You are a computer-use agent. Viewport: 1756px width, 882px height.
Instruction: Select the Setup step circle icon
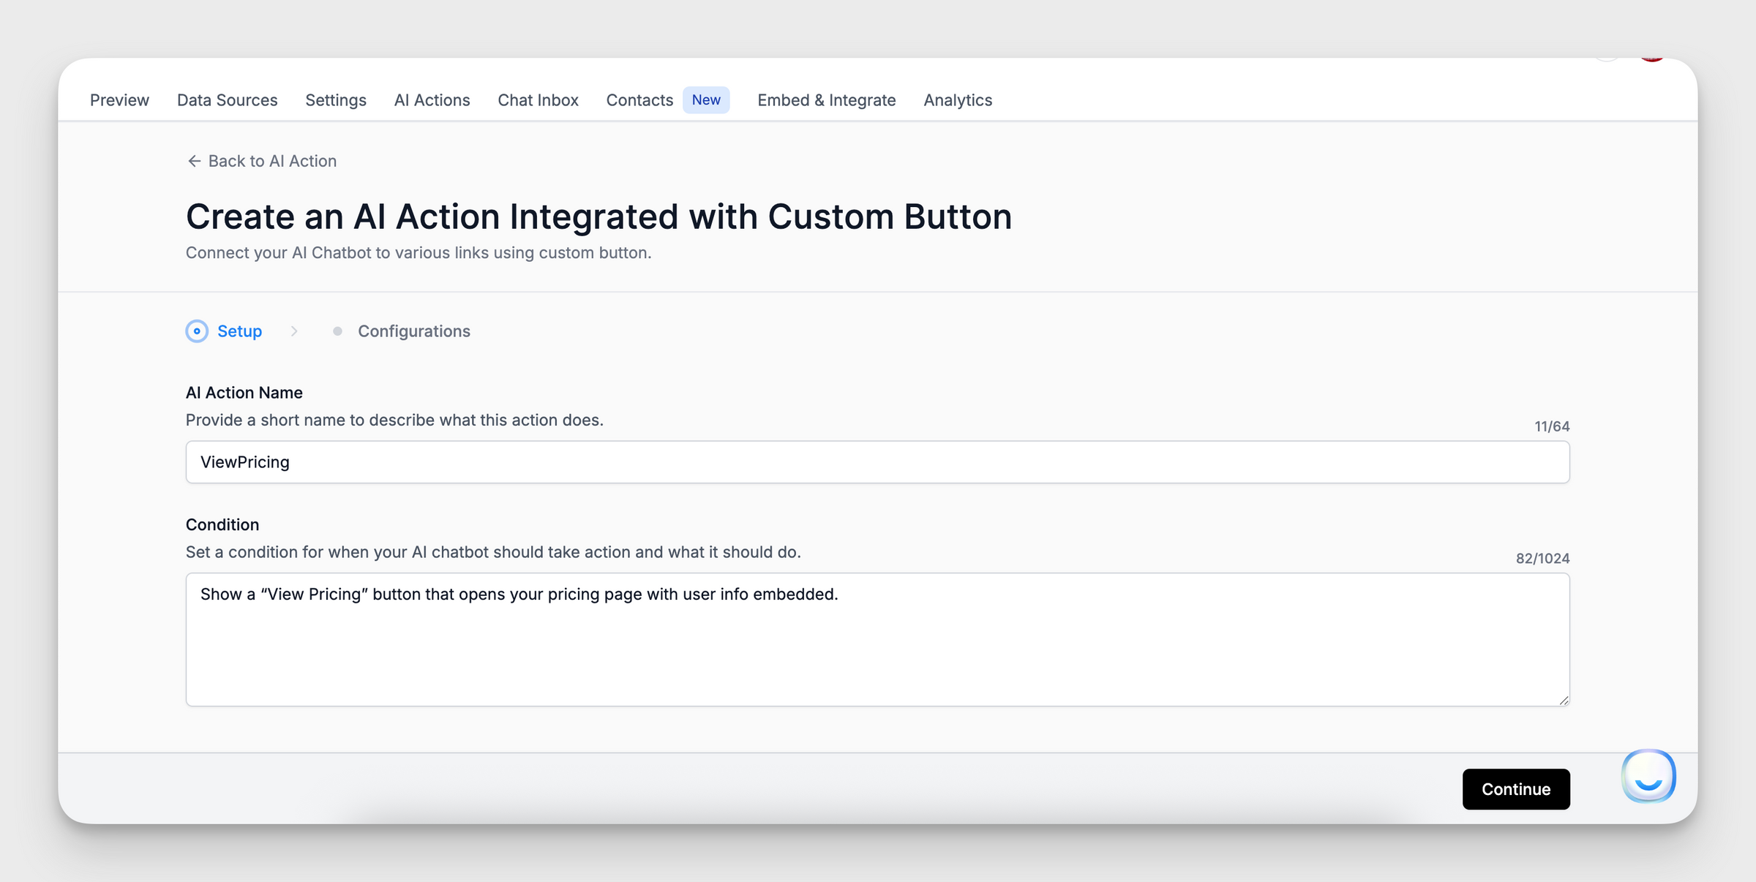(x=197, y=331)
